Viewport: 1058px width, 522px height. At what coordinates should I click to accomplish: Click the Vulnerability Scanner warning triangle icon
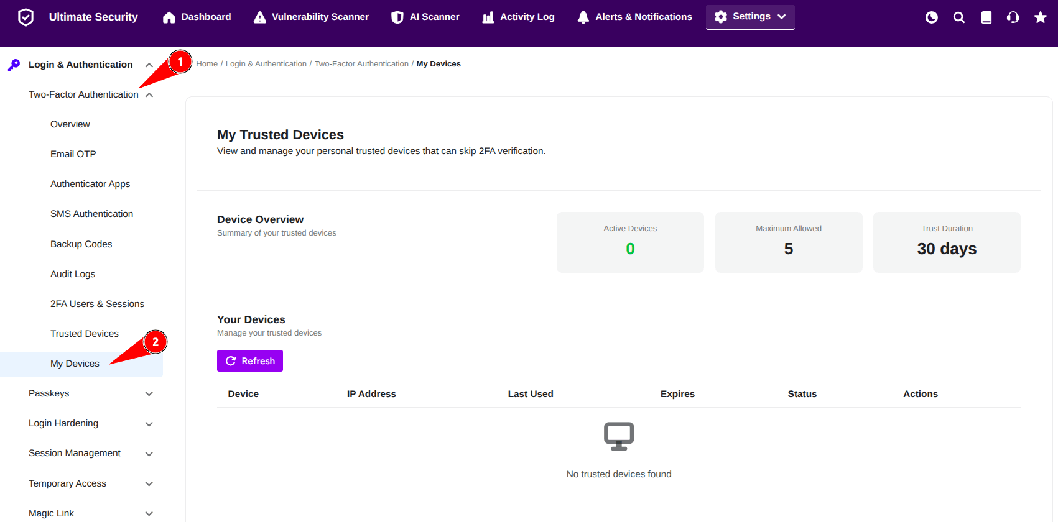tap(260, 17)
